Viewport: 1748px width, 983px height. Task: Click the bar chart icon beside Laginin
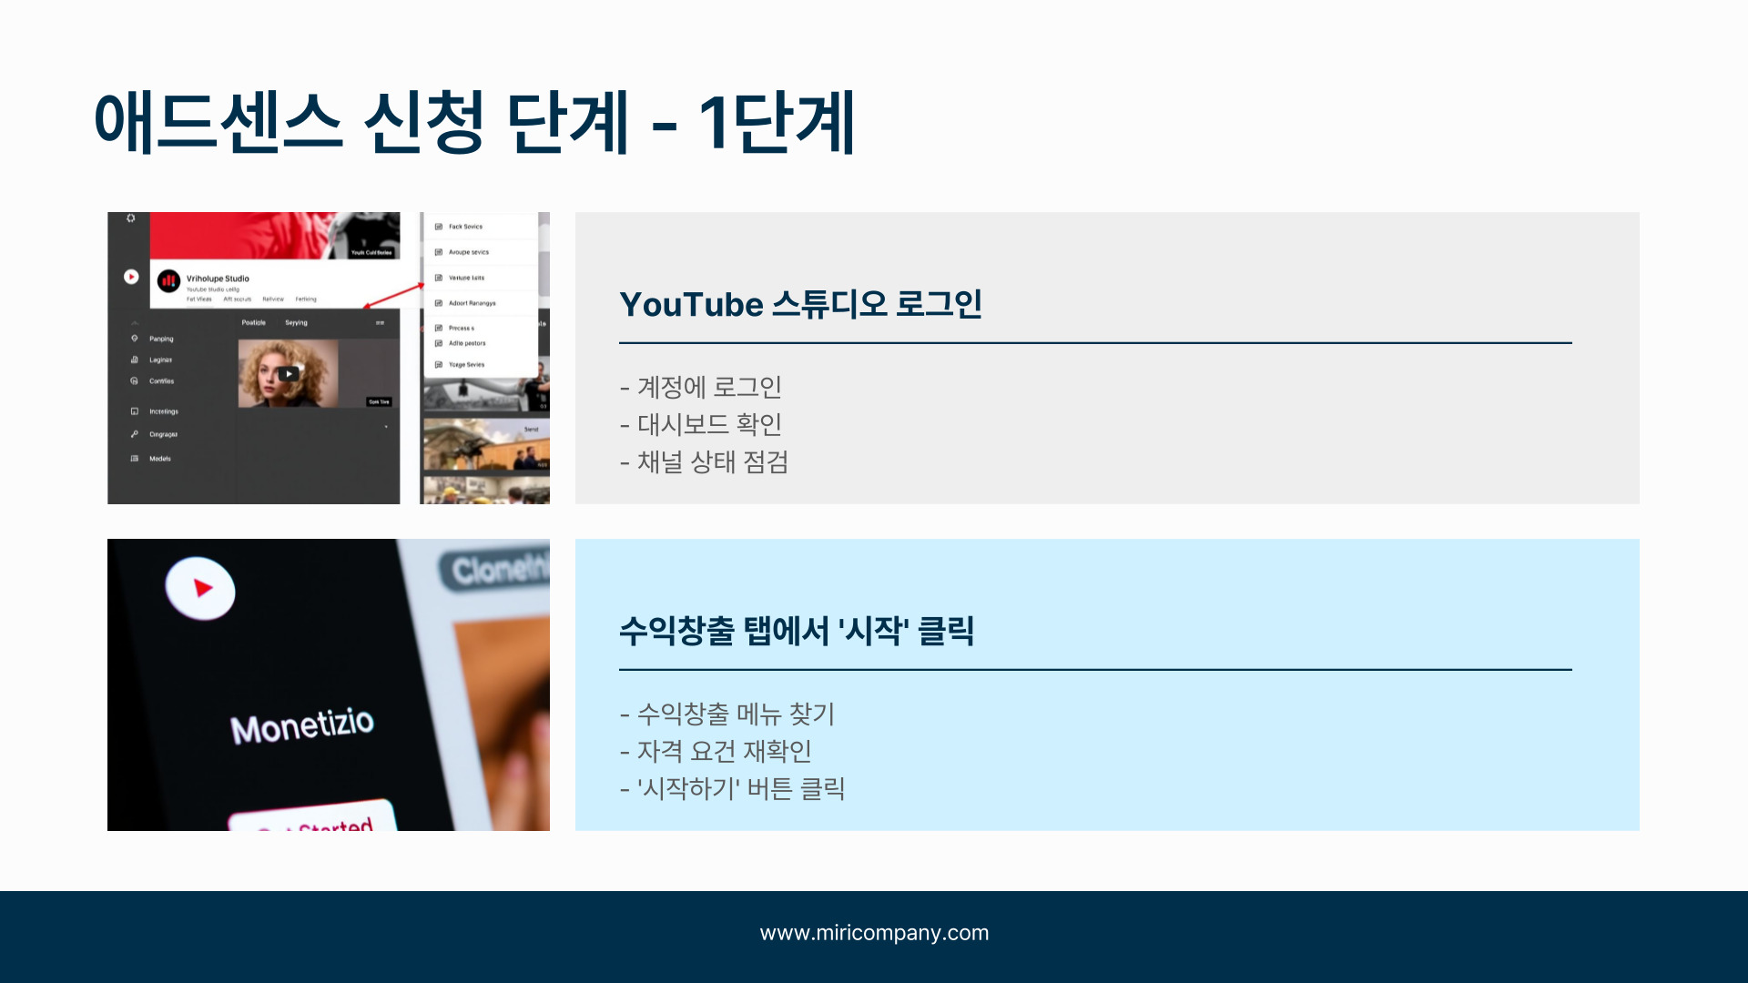(x=135, y=360)
